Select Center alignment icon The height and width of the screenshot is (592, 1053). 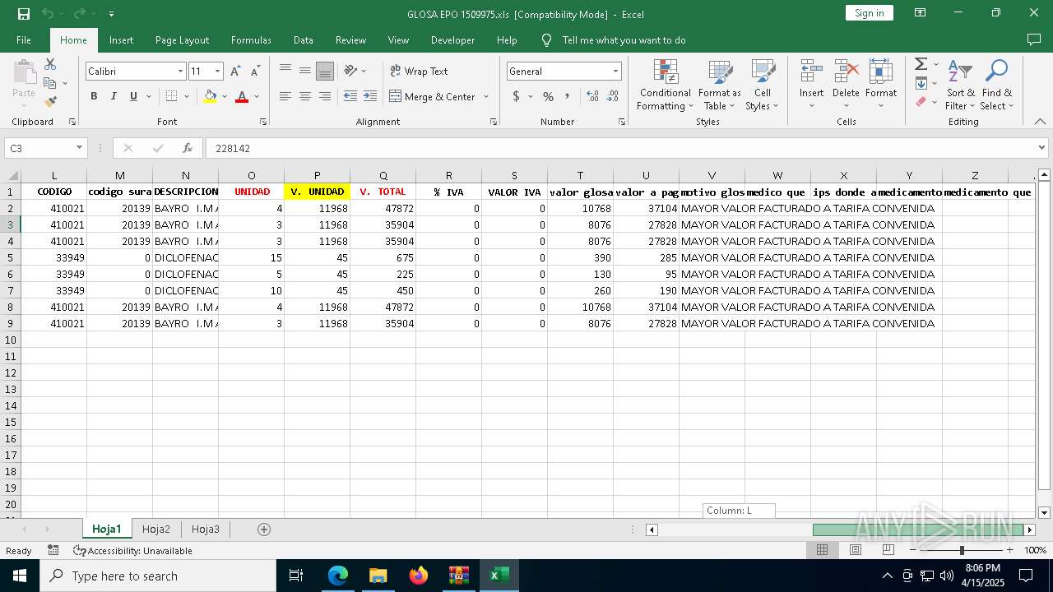point(305,96)
